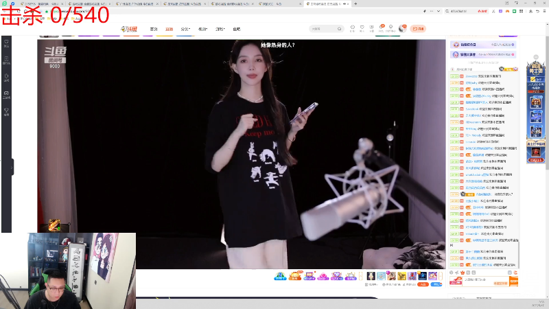This screenshot has width=549, height=309.
Task: Expand the 游戏 dropdown in the header nav
Action: (x=220, y=29)
